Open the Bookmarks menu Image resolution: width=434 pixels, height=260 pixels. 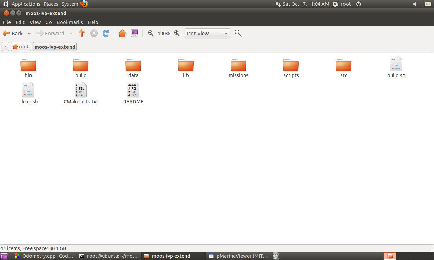pos(70,22)
